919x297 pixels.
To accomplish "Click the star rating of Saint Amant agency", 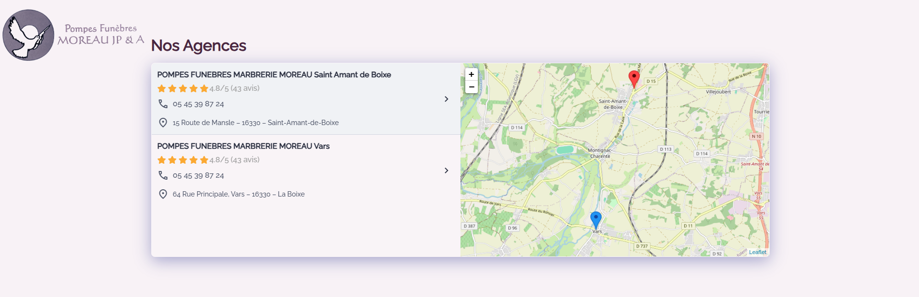I will point(183,88).
